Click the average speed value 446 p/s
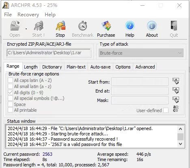The image size is (190, 168). [143, 154]
